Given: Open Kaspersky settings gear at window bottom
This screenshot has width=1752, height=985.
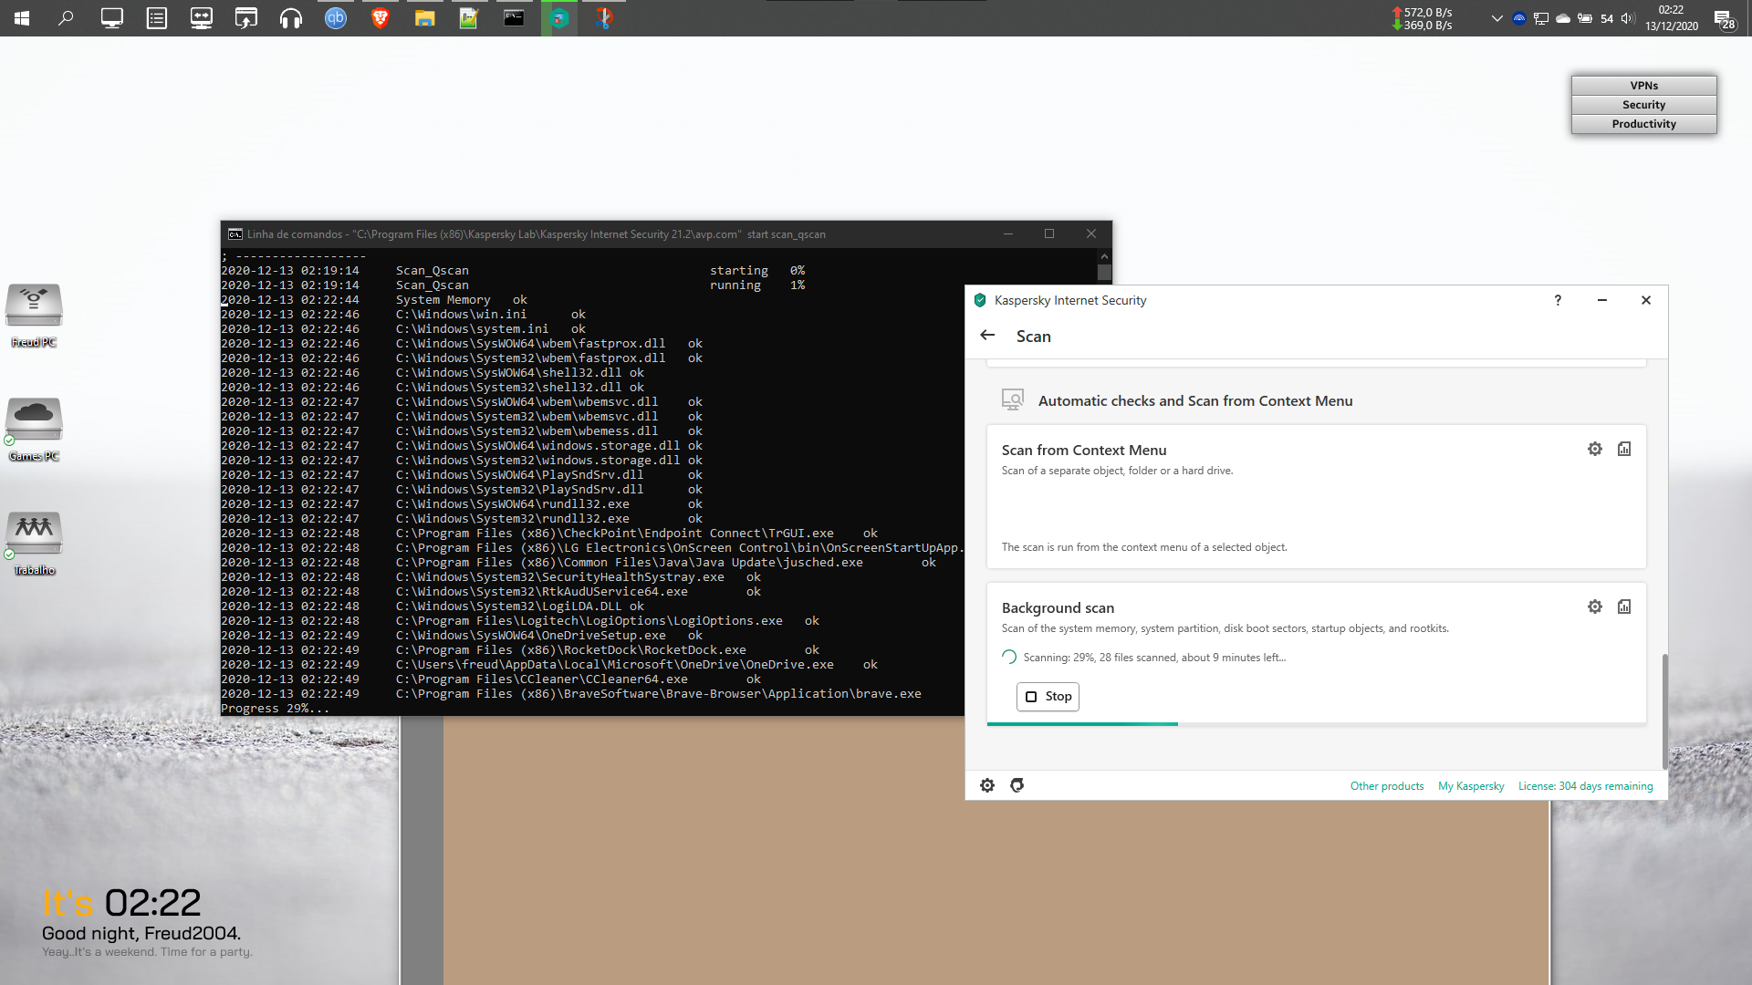Looking at the screenshot, I should click(x=987, y=785).
